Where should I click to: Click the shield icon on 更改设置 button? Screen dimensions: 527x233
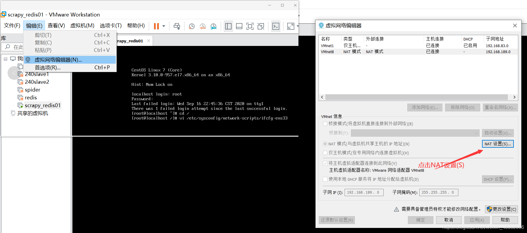point(490,209)
